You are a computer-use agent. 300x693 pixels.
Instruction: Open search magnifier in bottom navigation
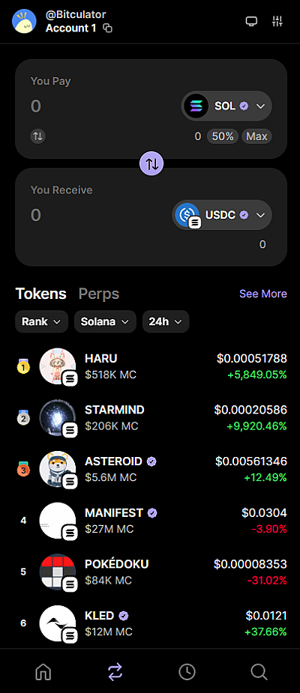coord(259,672)
